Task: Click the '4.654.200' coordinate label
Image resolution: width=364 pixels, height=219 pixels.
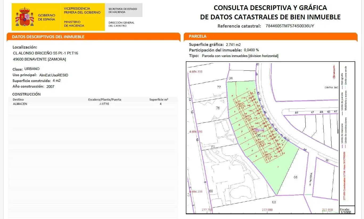Action: point(196,191)
